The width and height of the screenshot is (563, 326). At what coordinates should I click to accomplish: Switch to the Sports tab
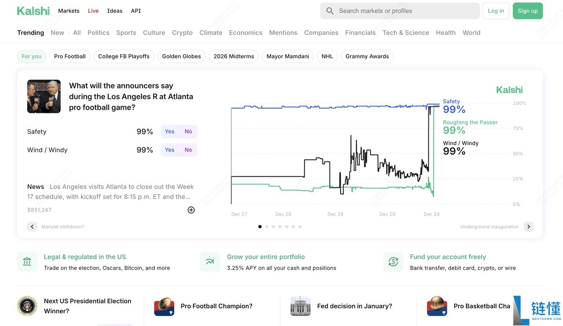(126, 33)
